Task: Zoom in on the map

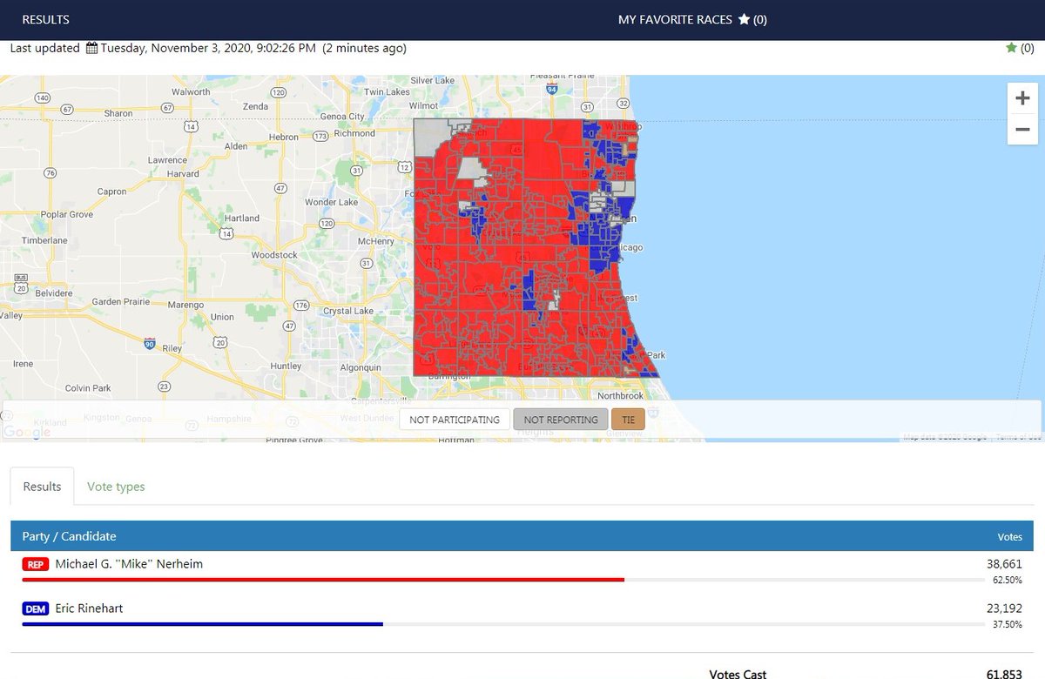Action: click(1022, 98)
